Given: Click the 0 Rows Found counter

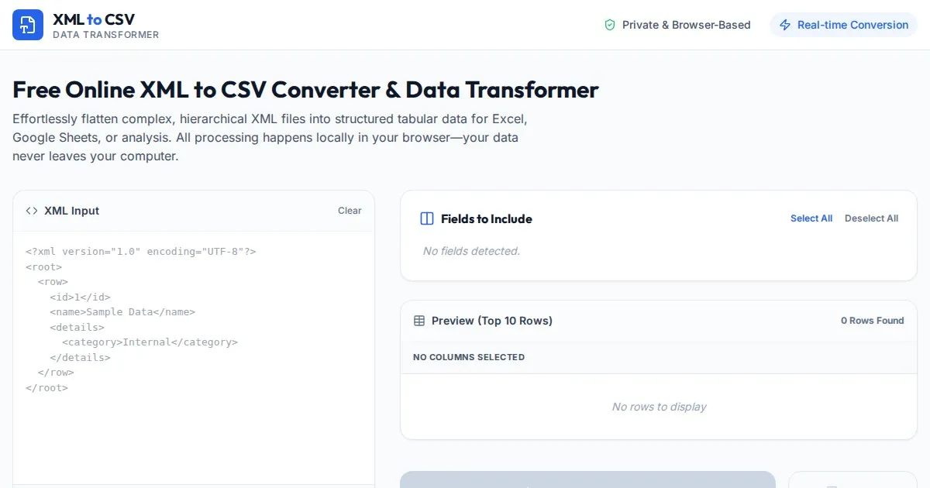Looking at the screenshot, I should coord(872,321).
